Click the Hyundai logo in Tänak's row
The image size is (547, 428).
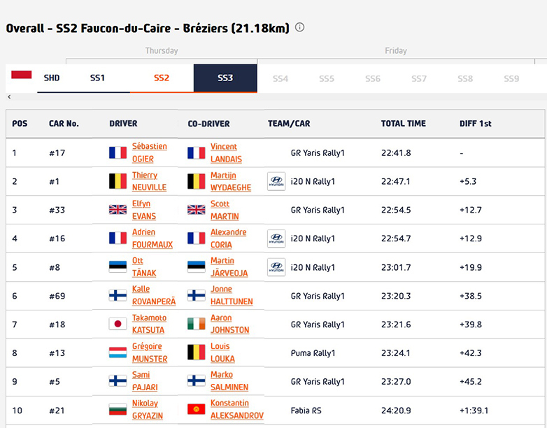click(x=276, y=268)
